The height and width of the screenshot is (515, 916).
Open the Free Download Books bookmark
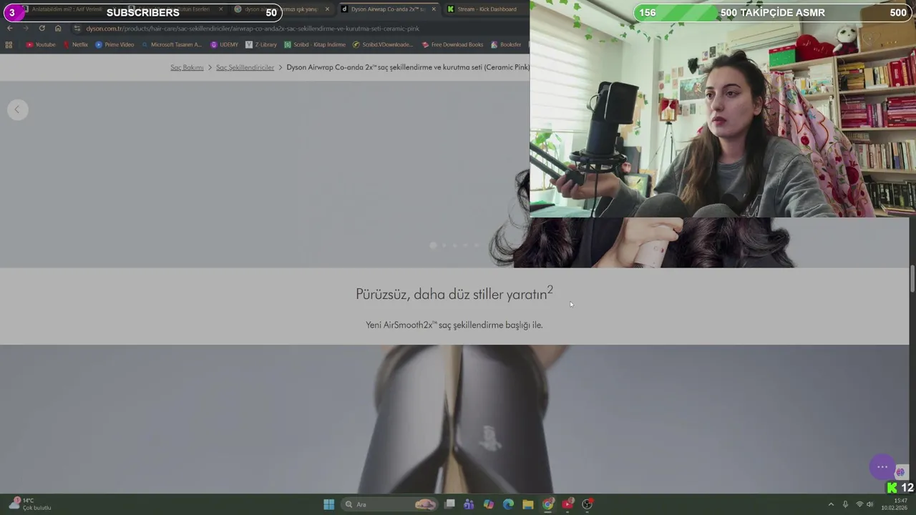[452, 44]
